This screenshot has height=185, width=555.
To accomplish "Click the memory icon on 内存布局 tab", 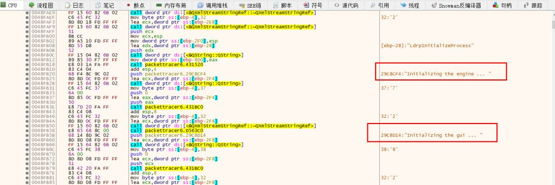I will pos(158,5).
